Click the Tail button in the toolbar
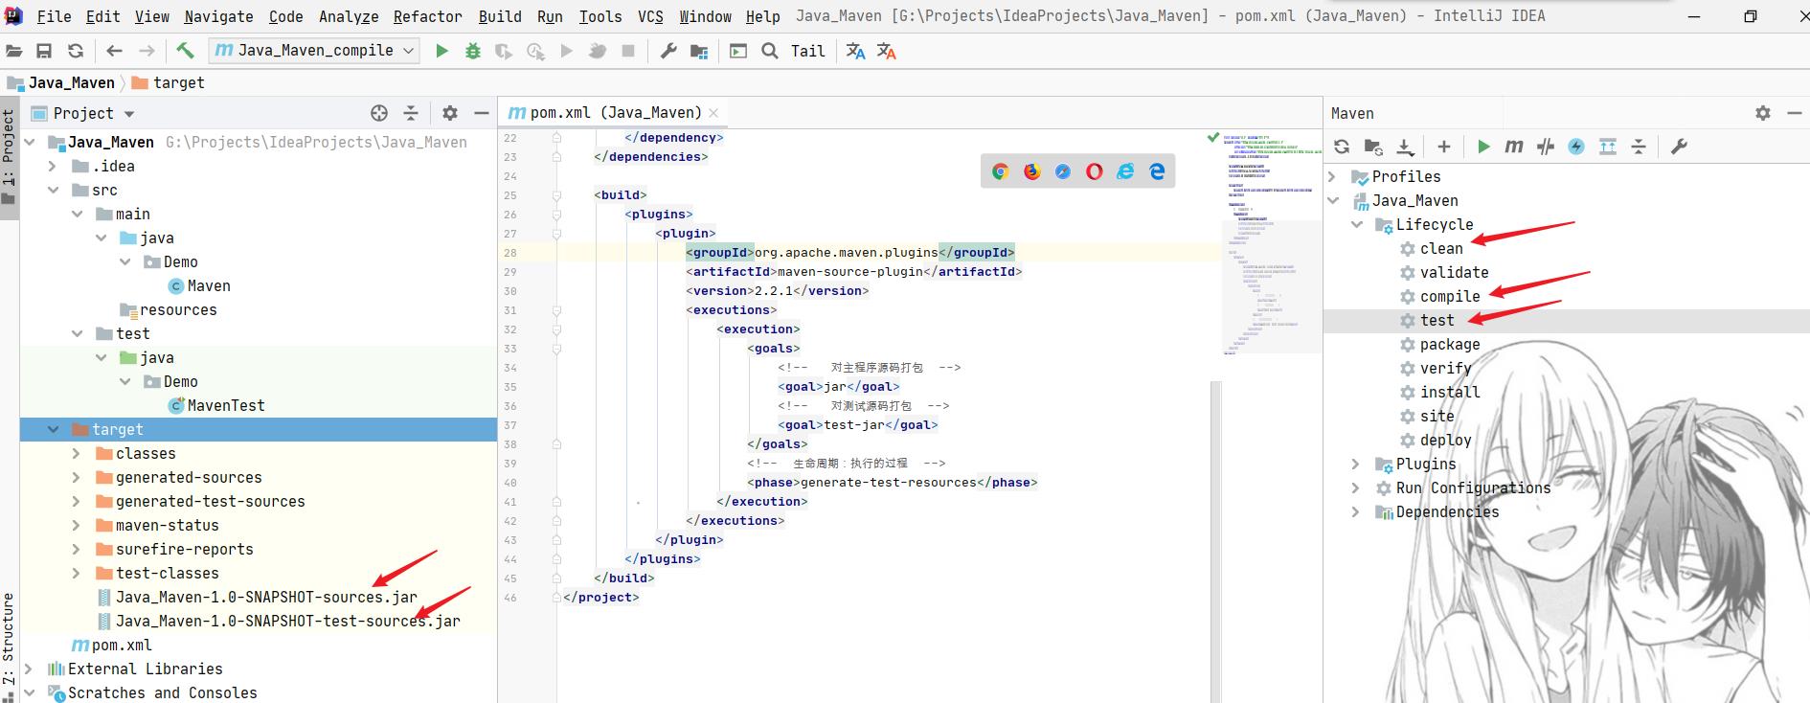 click(x=807, y=51)
